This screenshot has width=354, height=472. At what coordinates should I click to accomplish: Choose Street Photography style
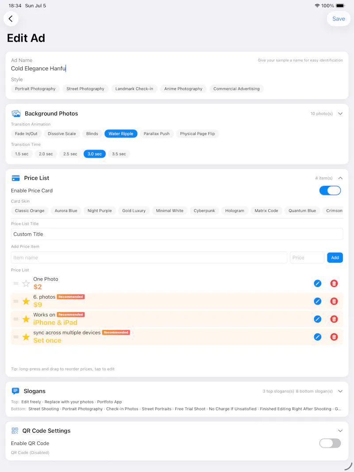85,89
